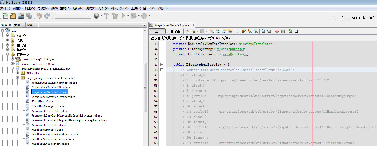Select the 源 source view button
The width and height of the screenshot is (377, 146).
157,31
